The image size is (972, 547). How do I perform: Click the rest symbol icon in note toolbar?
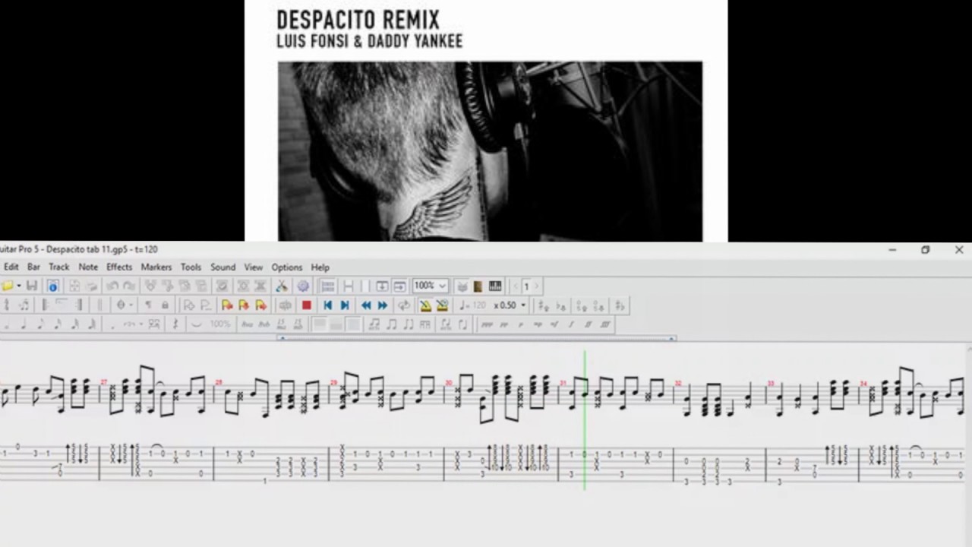click(x=175, y=324)
